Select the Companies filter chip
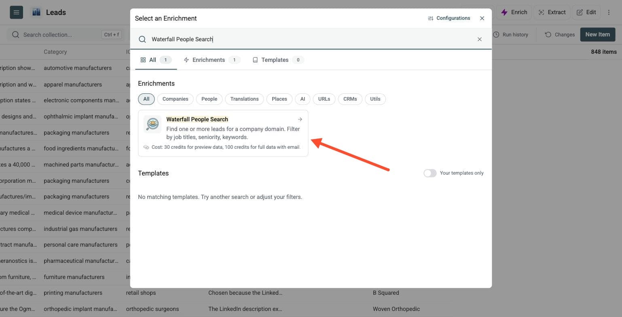 pos(176,99)
